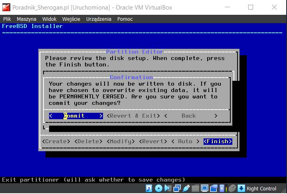This screenshot has width=287, height=194.
Task: Choose Revert & Exit option
Action: (134, 116)
